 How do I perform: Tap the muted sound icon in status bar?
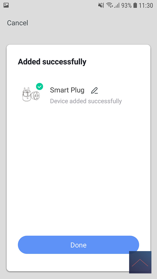101,5
